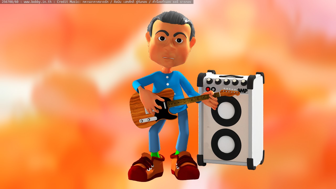Click the "Credit Music:" label text

point(69,2)
